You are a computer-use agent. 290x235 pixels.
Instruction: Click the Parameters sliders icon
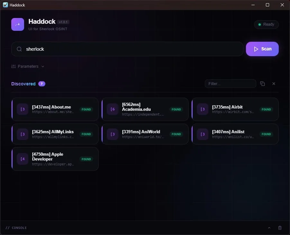pyautogui.click(x=13, y=66)
